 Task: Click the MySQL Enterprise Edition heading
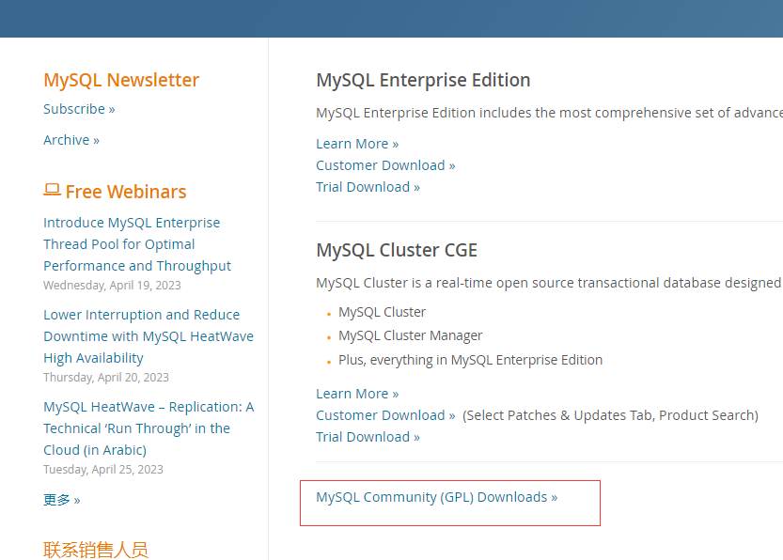tap(423, 80)
